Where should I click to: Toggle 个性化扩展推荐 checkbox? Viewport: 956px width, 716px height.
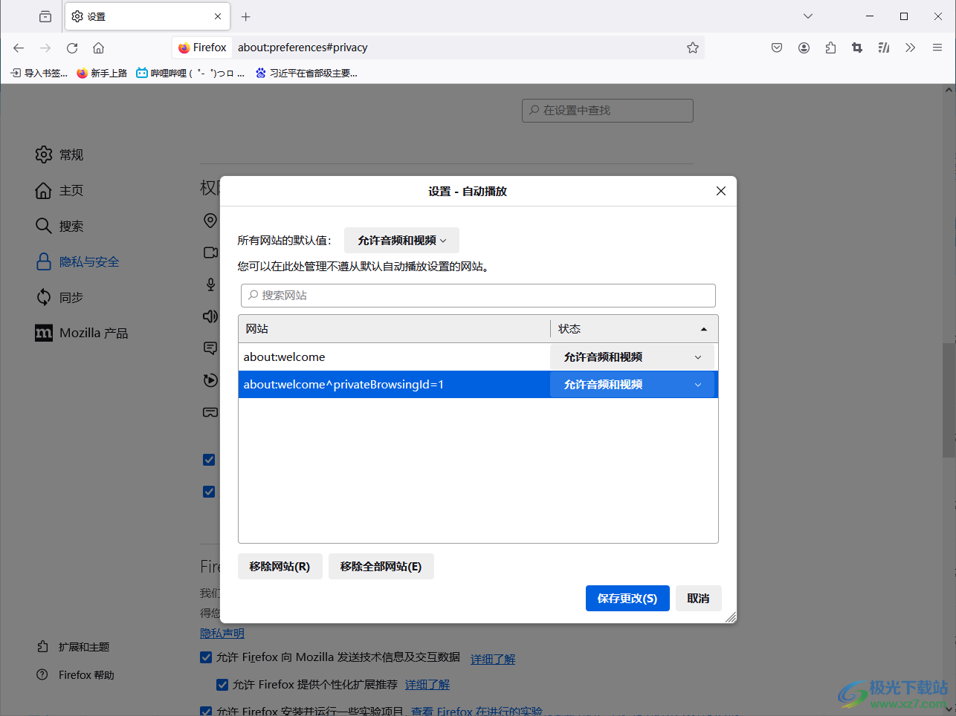coord(222,685)
